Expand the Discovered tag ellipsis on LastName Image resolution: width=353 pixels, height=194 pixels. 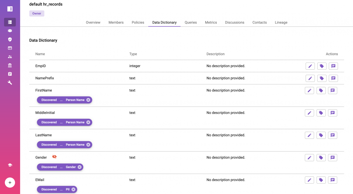(61, 145)
